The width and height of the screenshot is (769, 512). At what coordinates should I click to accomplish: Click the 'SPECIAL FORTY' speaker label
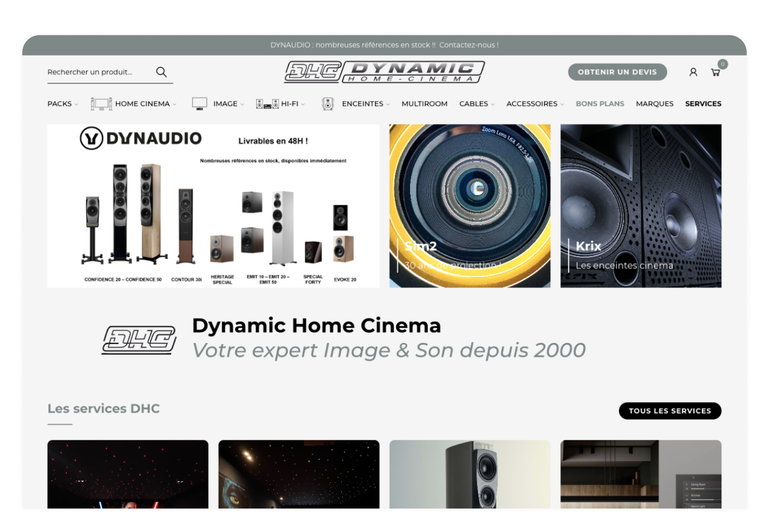[313, 280]
